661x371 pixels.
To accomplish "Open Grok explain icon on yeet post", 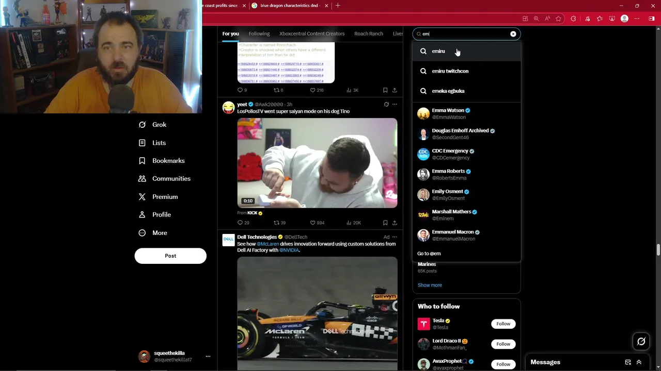I will (386, 105).
